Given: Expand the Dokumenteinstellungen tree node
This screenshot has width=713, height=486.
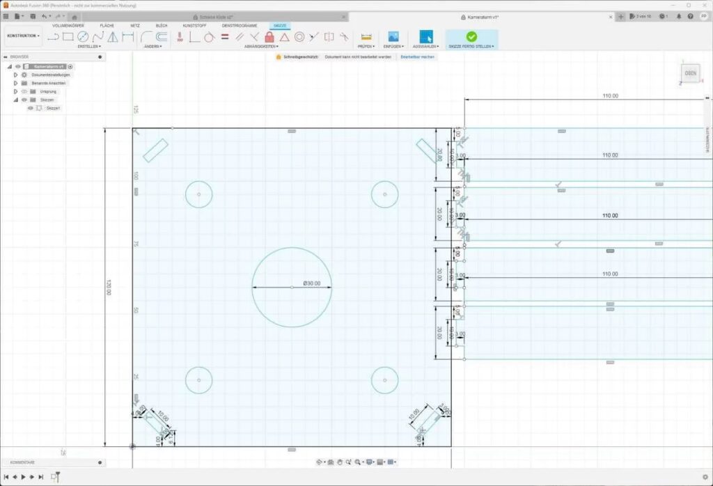Looking at the screenshot, I should (15, 75).
